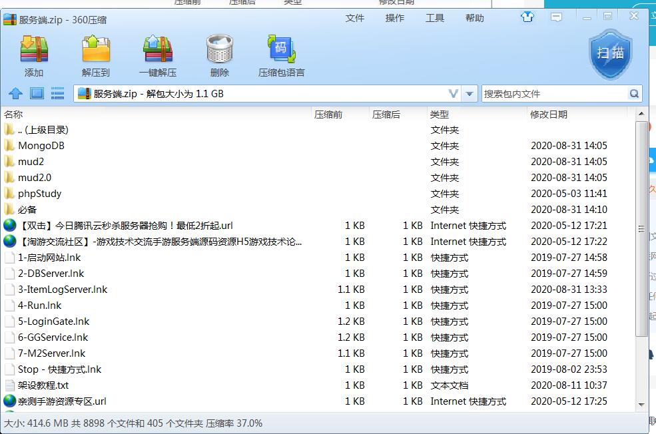The image size is (656, 434).
Task: Go up one level with blue arrow
Action: (x=16, y=94)
